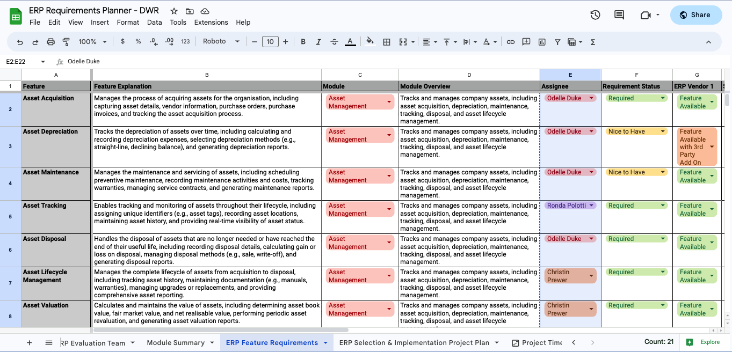Open the Data menu
The width and height of the screenshot is (732, 352).
pos(155,23)
